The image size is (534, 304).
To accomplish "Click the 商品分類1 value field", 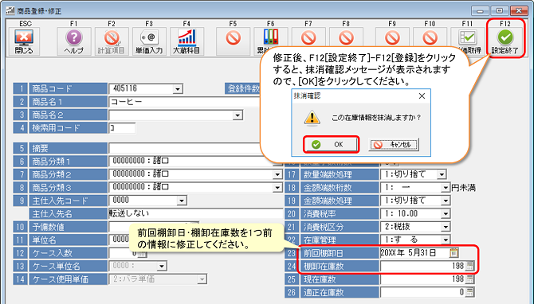I will [x=190, y=162].
